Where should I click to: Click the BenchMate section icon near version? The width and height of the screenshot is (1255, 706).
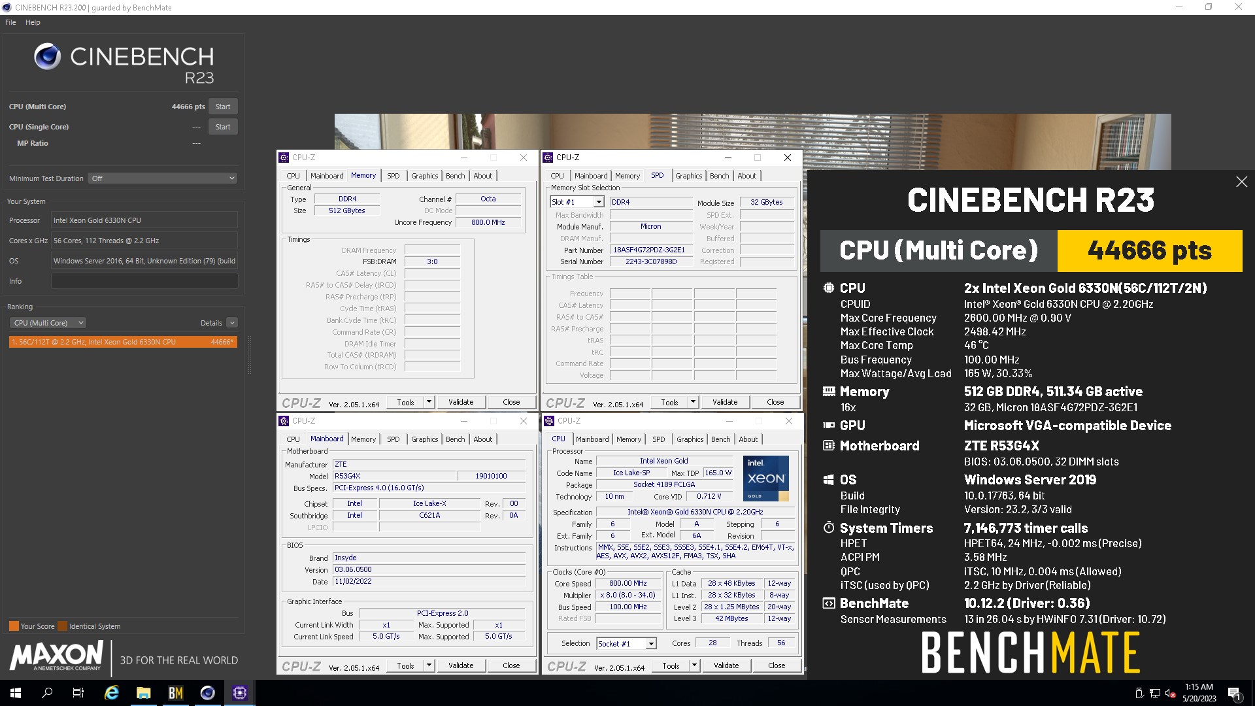pos(829,603)
